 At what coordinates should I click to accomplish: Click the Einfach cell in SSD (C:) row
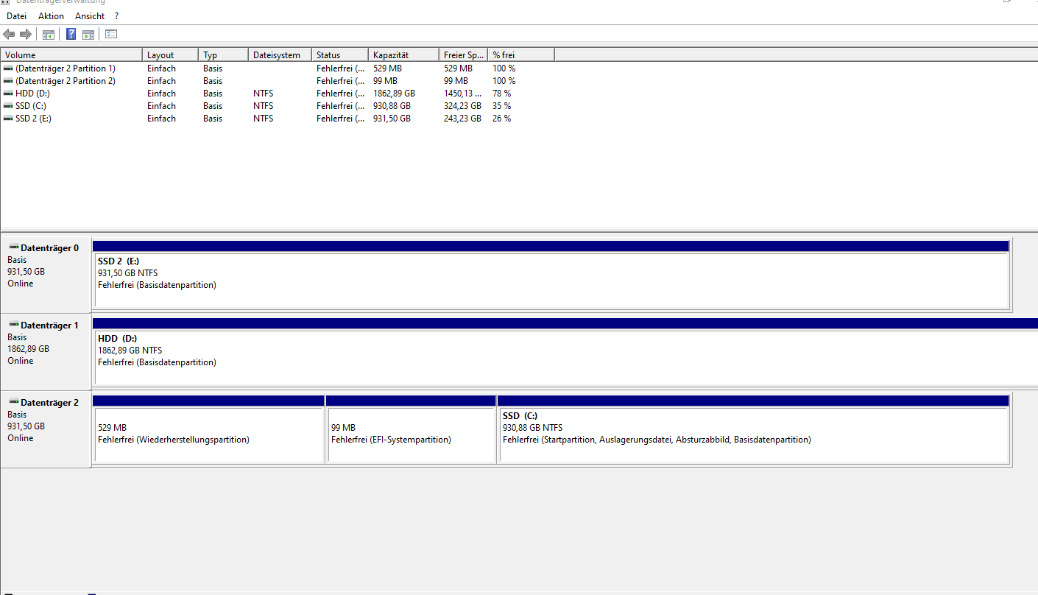(161, 106)
